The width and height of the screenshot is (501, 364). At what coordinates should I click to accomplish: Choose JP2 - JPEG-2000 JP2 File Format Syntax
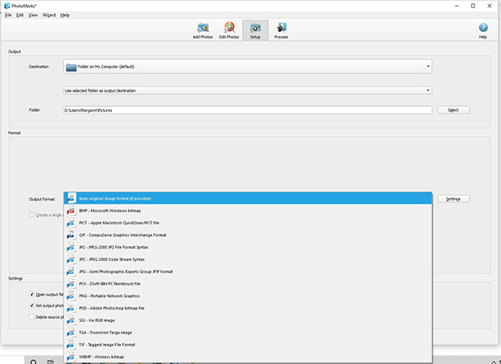pyautogui.click(x=248, y=247)
